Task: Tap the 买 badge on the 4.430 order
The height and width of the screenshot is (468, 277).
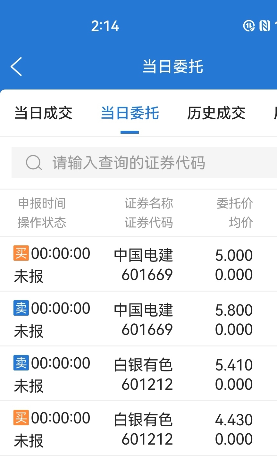Action: click(x=21, y=418)
